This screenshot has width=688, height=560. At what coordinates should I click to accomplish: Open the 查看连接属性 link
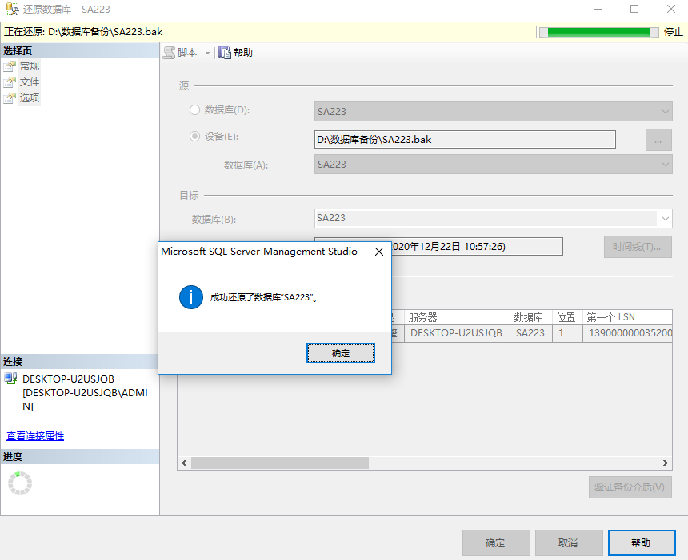point(35,436)
